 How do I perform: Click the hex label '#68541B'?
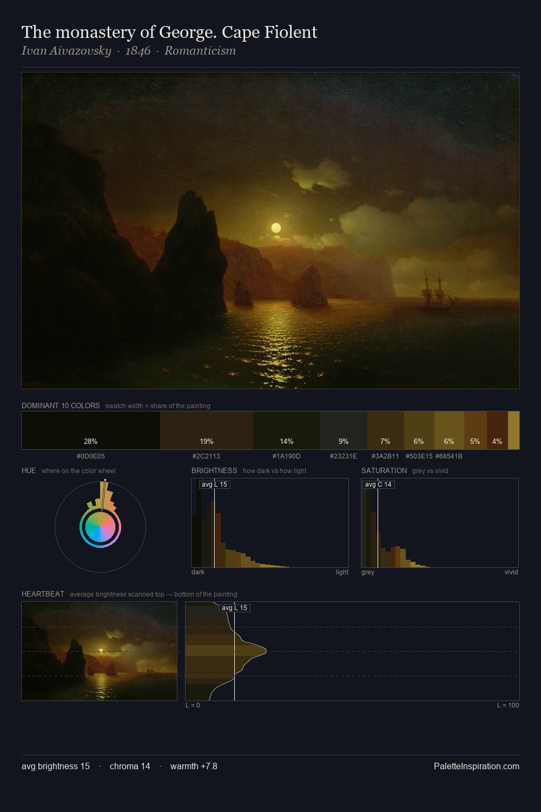point(449,456)
